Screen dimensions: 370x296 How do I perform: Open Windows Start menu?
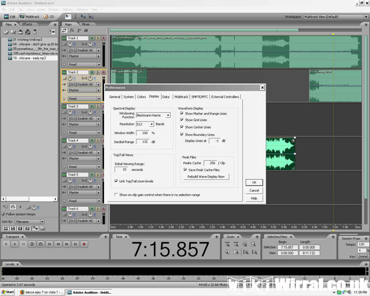pos(8,292)
